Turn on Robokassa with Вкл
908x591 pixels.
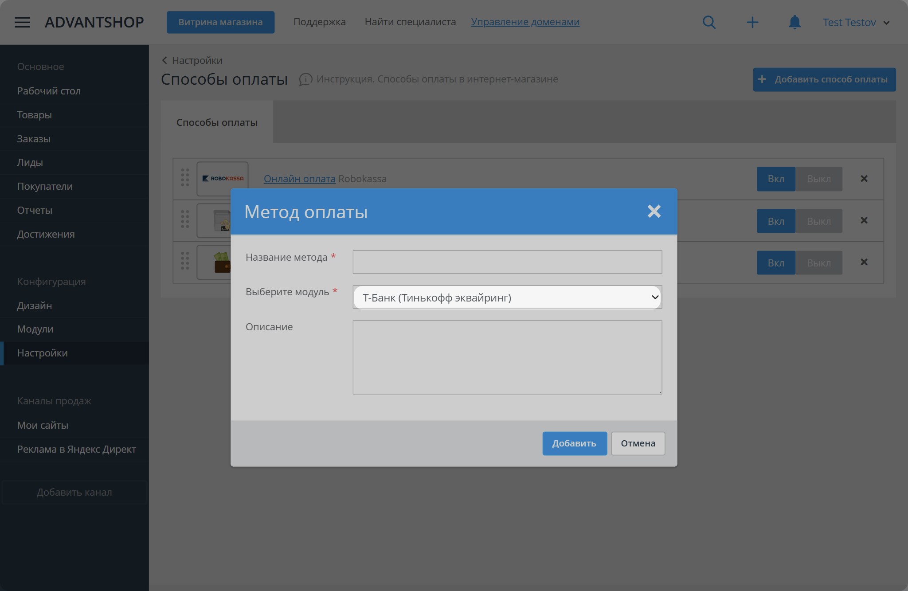(x=776, y=179)
